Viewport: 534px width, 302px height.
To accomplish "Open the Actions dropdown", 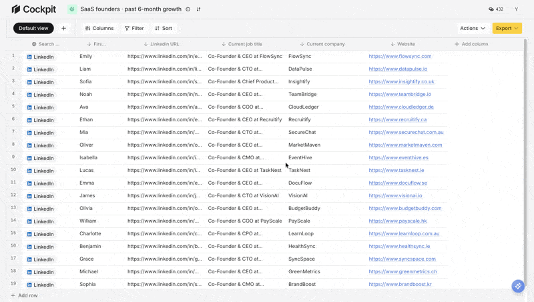I will (473, 28).
